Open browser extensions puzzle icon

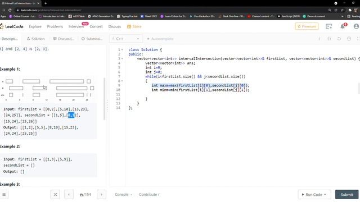[x=350, y=10]
